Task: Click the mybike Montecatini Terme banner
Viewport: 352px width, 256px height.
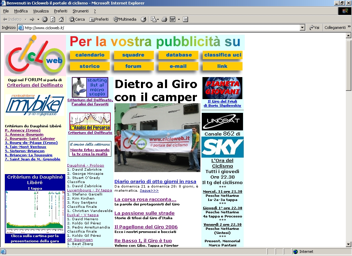Action: (x=35, y=105)
